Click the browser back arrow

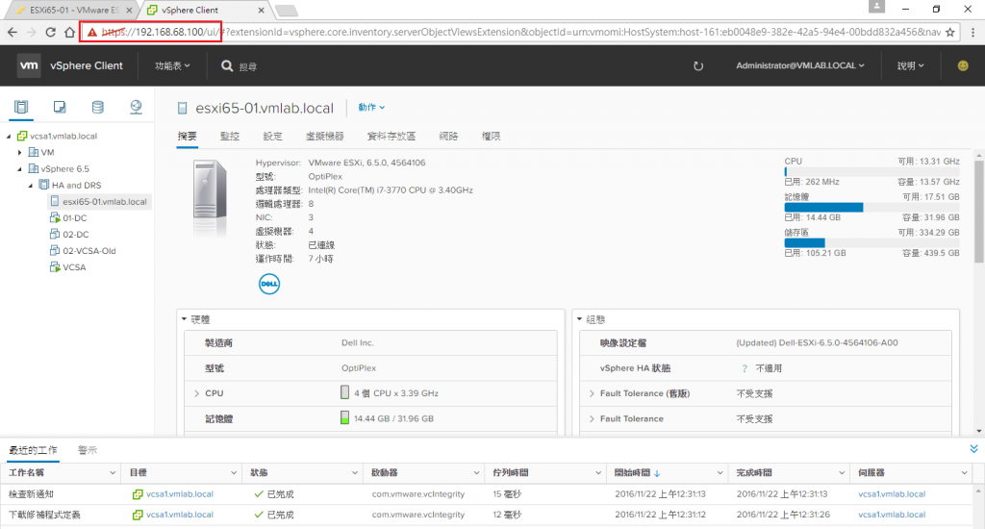click(x=13, y=32)
